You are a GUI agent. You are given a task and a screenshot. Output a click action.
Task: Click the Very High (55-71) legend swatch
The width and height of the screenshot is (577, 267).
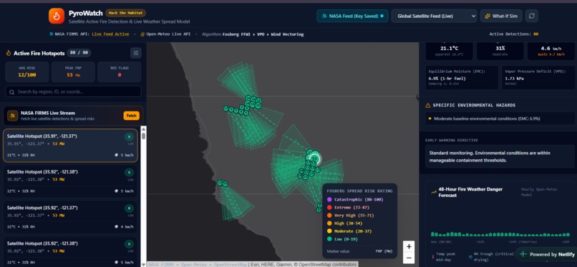point(329,216)
